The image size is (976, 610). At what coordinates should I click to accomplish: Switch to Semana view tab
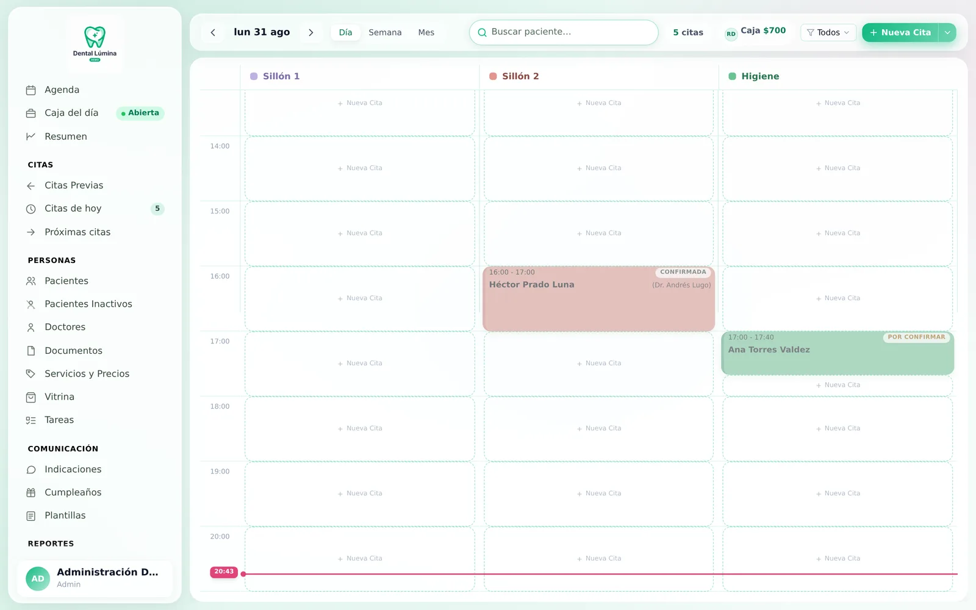[385, 32]
